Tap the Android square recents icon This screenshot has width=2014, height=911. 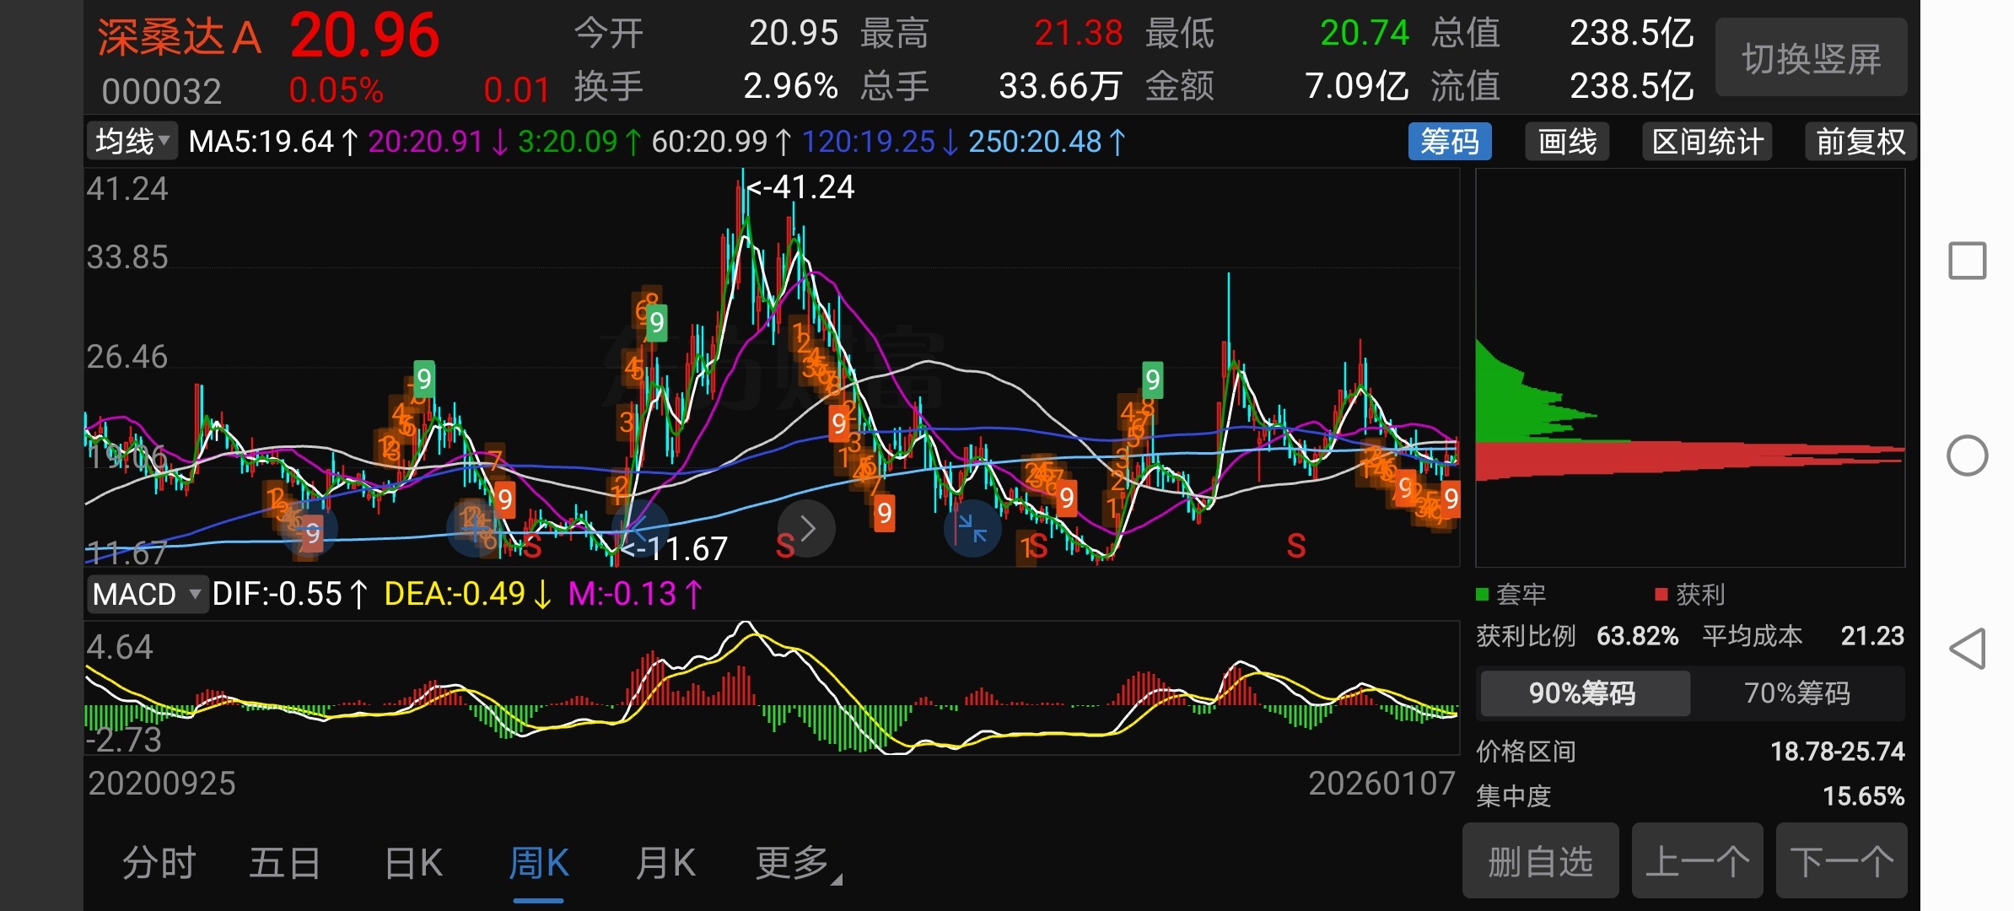click(1967, 261)
